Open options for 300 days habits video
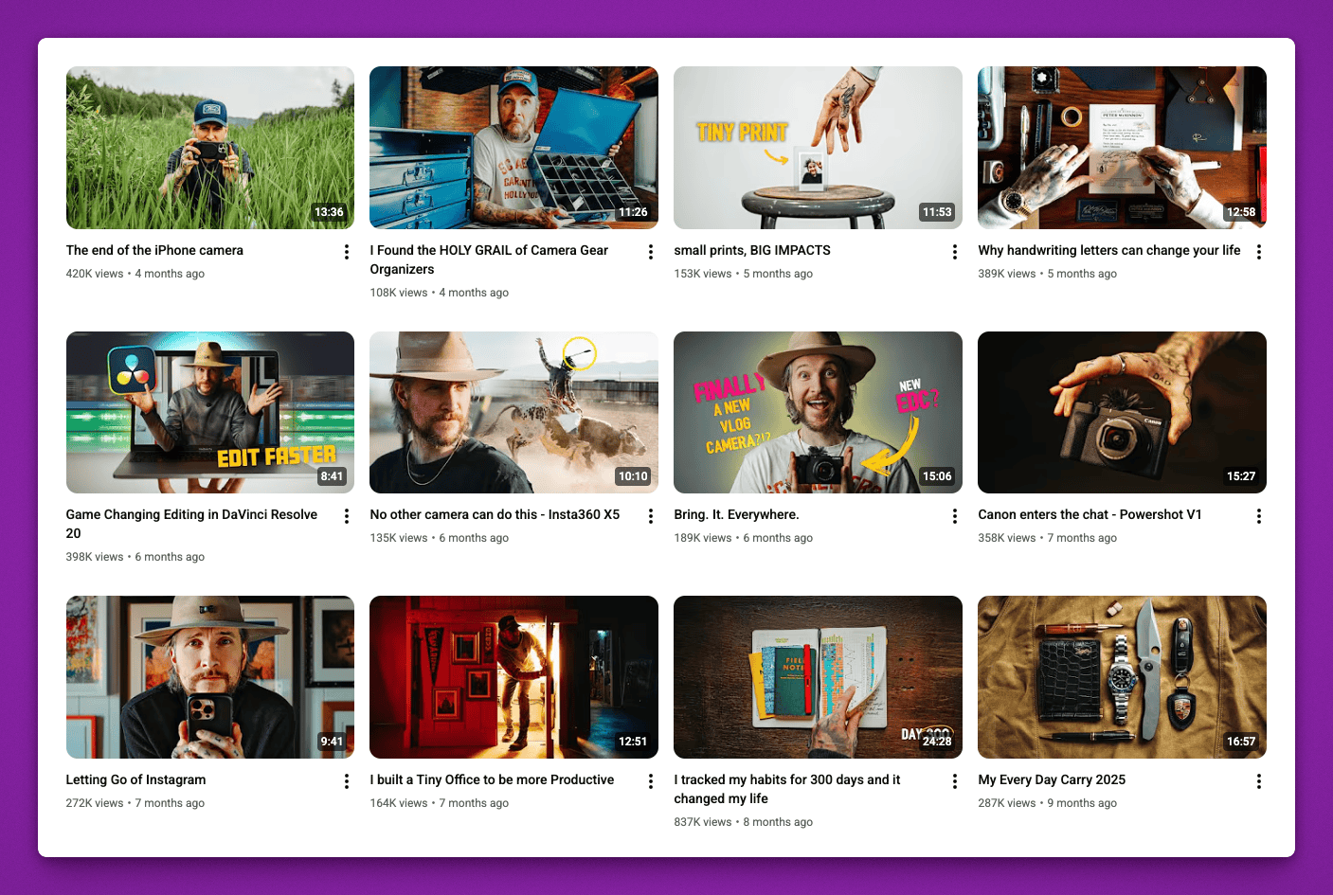The image size is (1333, 895). click(954, 781)
